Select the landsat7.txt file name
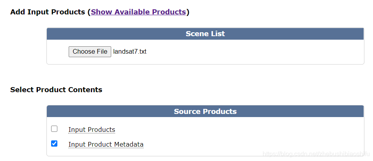This screenshot has height=161, width=373. [130, 51]
